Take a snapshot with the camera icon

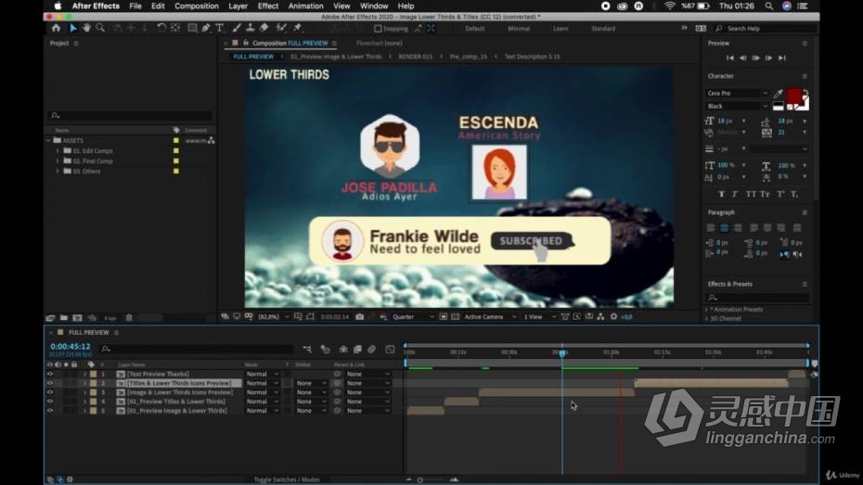(x=359, y=317)
